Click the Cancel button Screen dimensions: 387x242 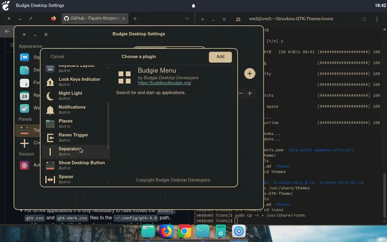[x=57, y=57]
